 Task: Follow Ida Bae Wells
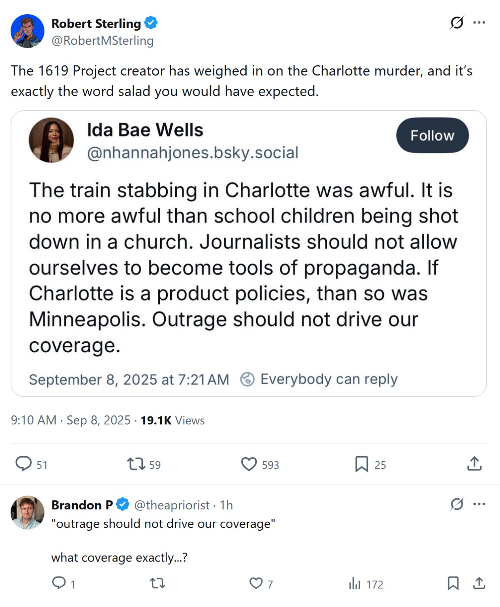coord(432,136)
